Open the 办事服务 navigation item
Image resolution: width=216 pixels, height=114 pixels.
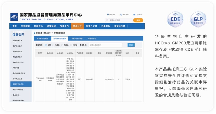click(x=105, y=26)
